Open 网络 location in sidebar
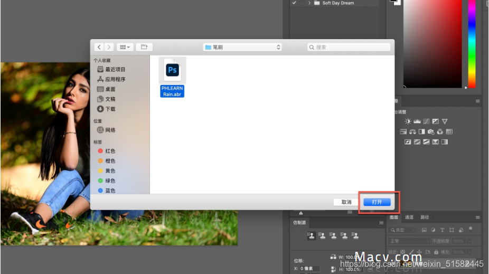 pyautogui.click(x=106, y=130)
